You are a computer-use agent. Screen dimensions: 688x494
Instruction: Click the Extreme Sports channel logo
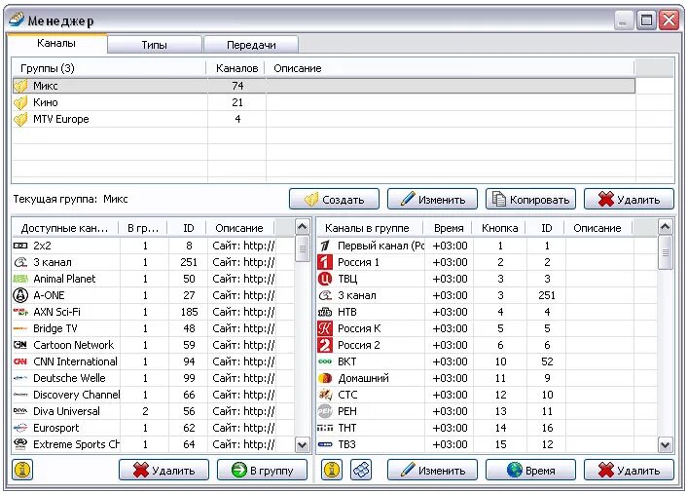coord(20,444)
